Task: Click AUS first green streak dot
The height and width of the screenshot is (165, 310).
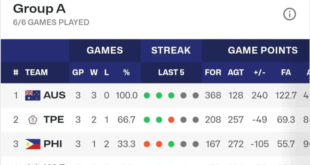Action: click(147, 95)
